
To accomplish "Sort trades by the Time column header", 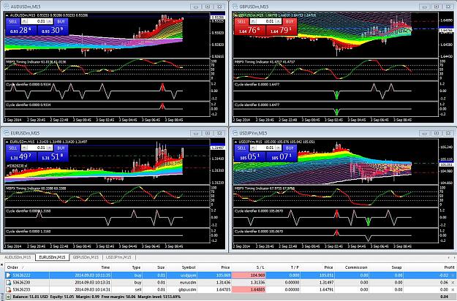I will pos(80,267).
